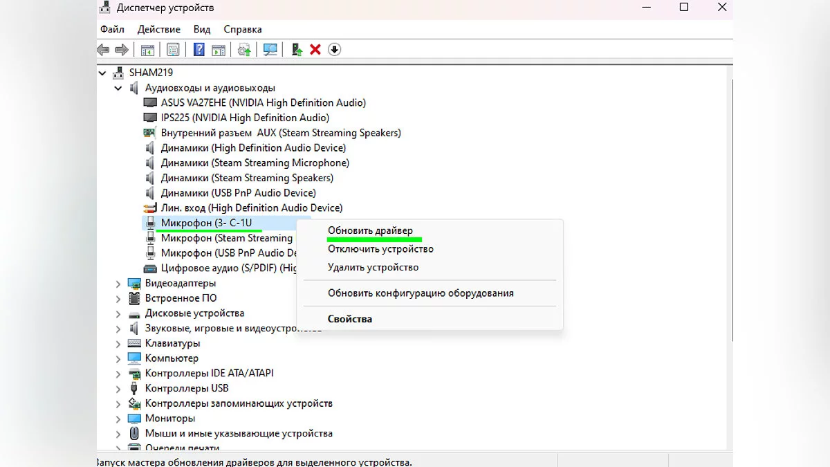Collapse the SHAM219 root node
Screen dimensions: 830x467
click(x=103, y=73)
